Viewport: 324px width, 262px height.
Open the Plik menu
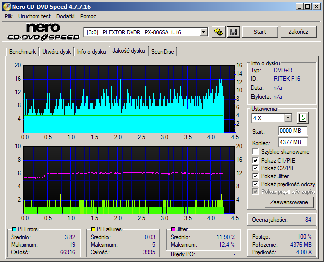coord(9,16)
